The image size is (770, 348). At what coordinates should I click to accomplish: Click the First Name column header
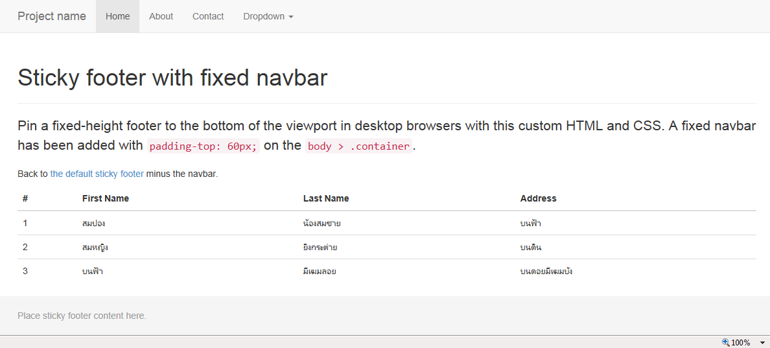(x=106, y=198)
